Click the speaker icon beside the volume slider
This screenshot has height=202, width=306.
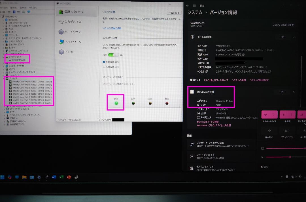(262, 157)
